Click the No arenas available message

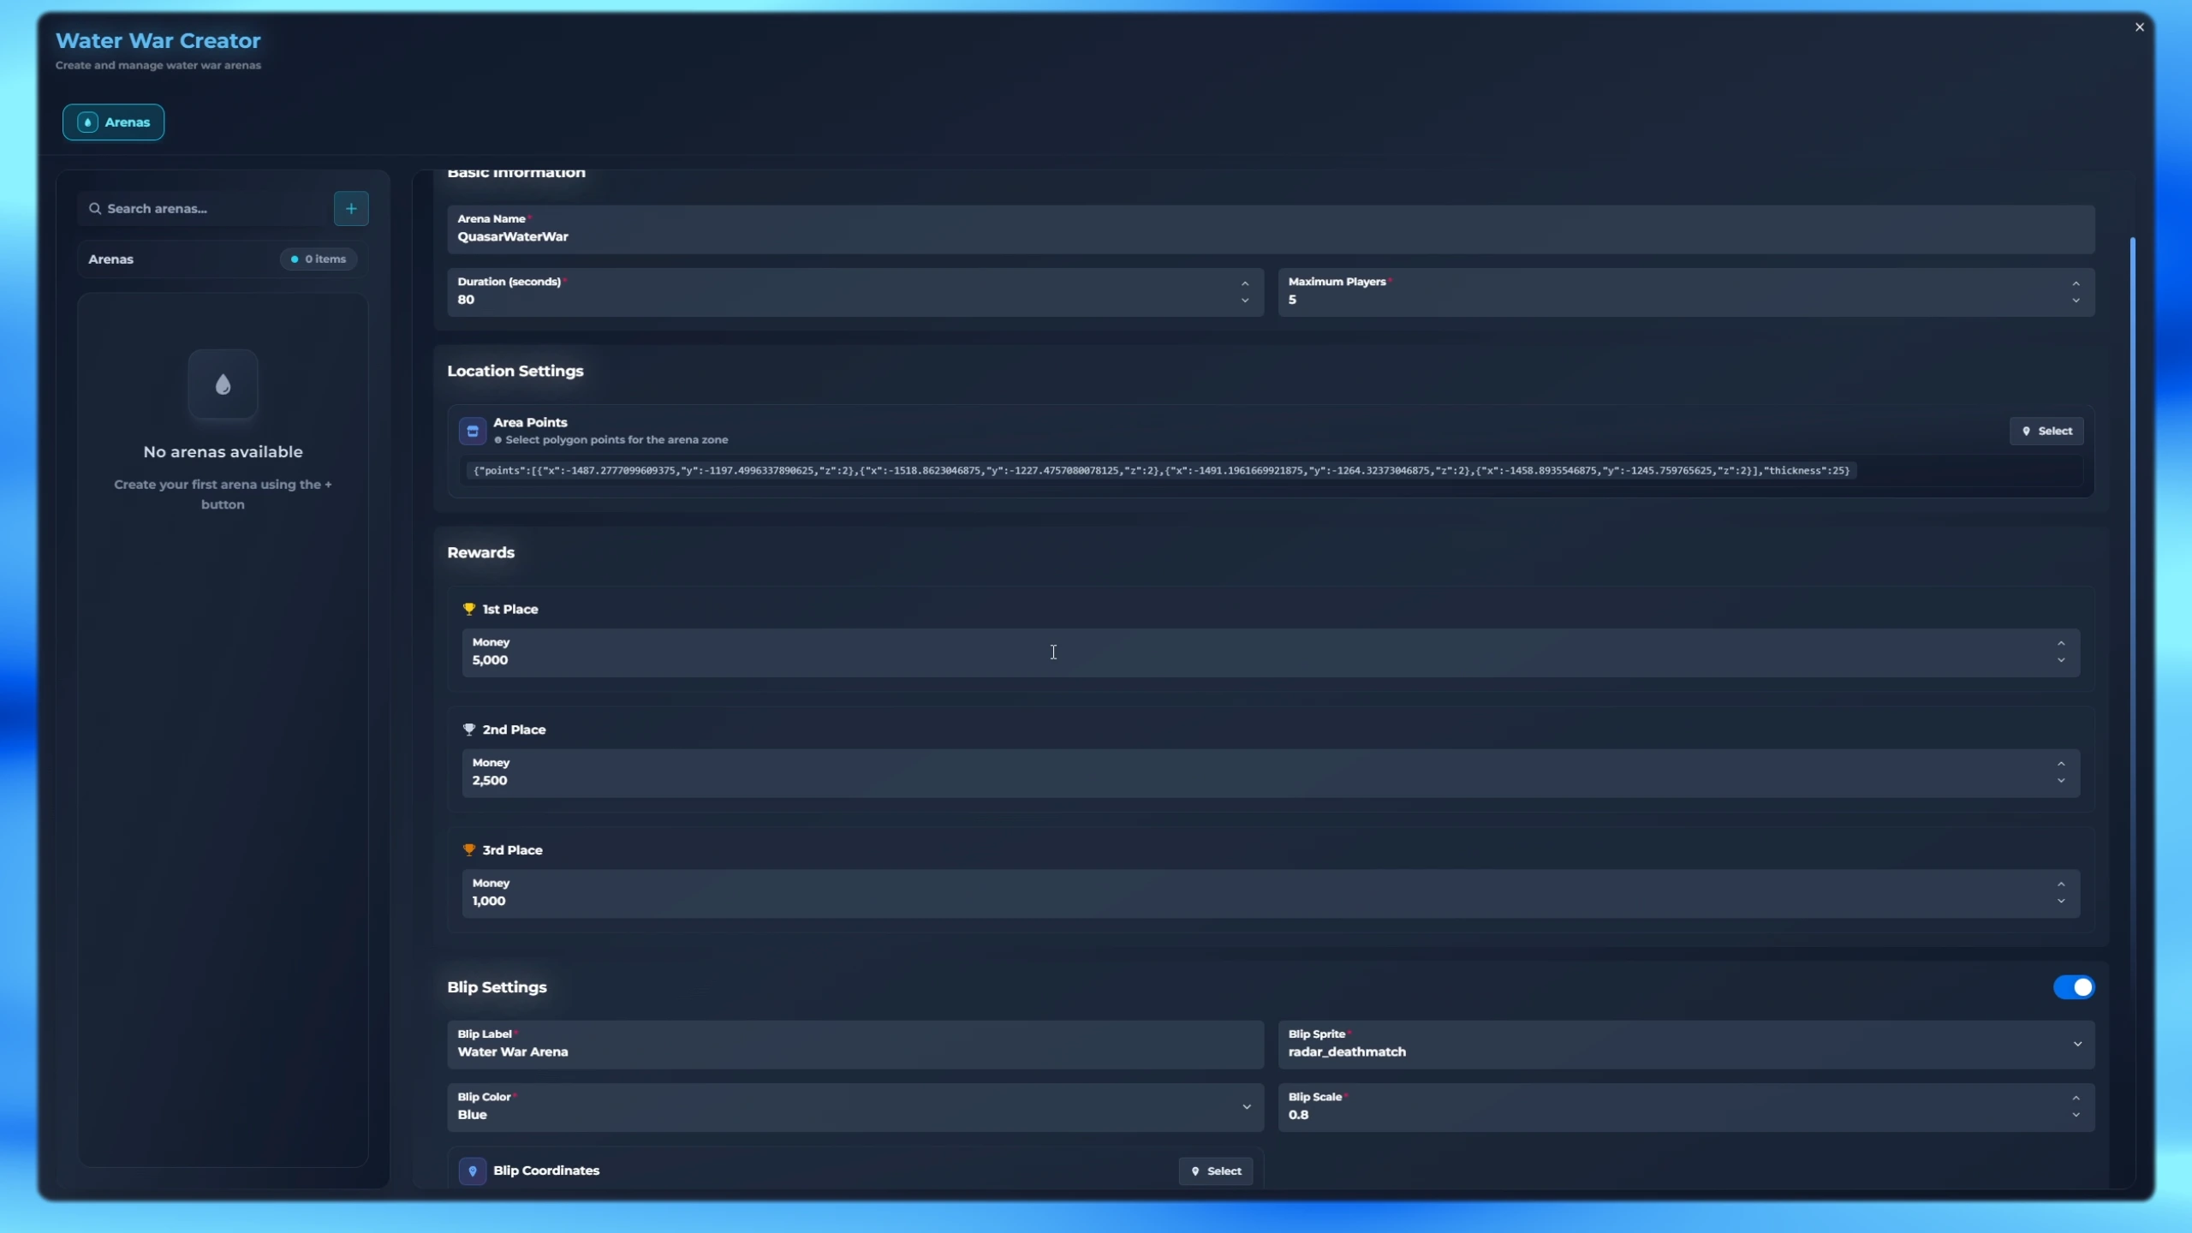click(223, 451)
